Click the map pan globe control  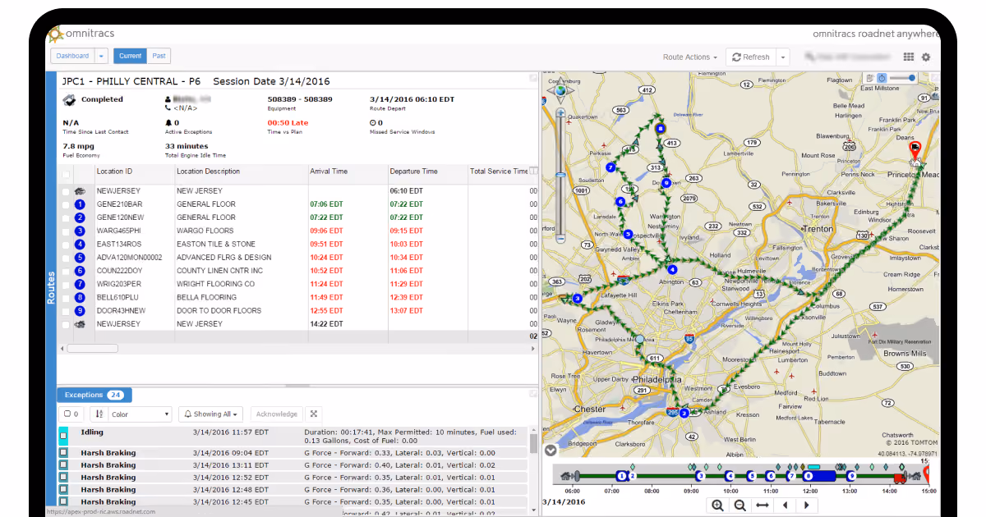[x=561, y=89]
